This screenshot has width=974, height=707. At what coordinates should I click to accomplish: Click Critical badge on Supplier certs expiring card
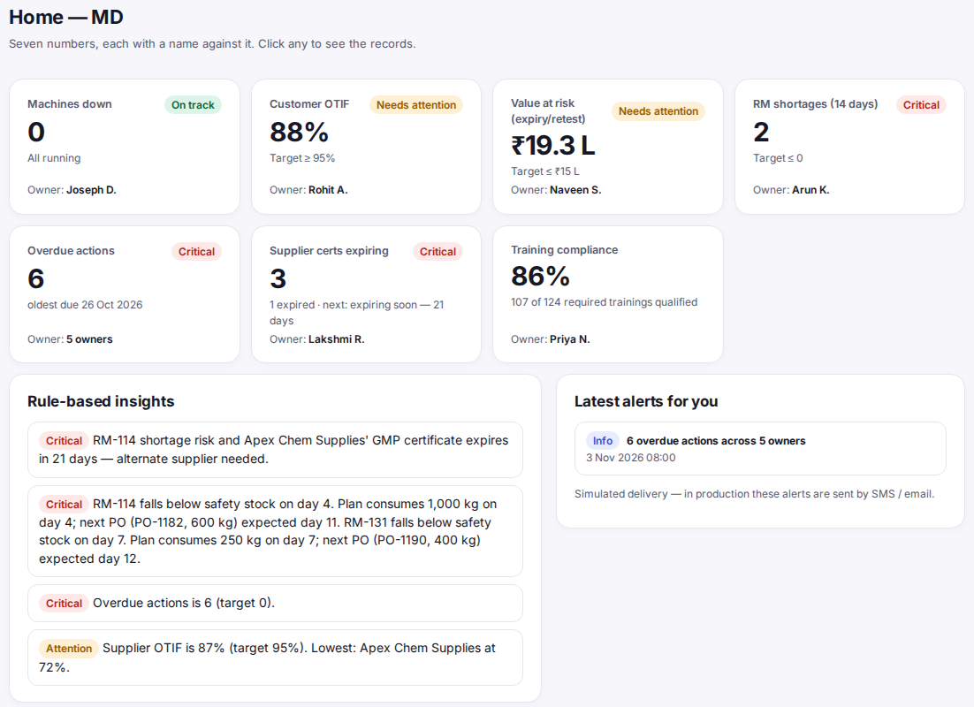point(438,252)
